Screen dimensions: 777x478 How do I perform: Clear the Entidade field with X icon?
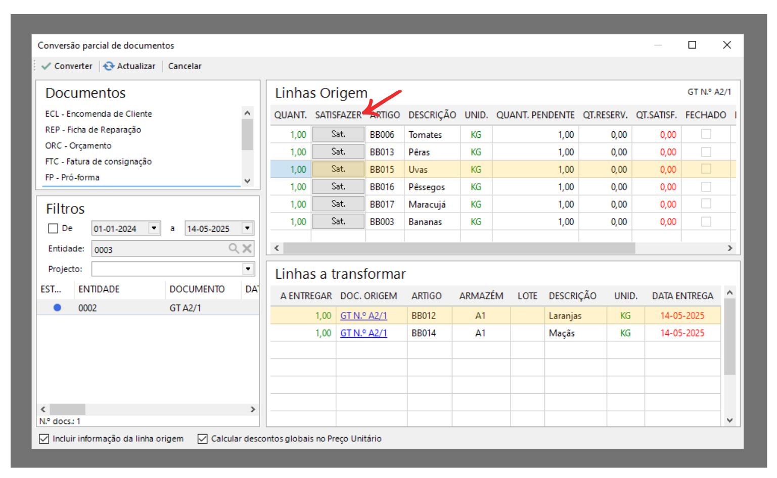click(x=247, y=248)
